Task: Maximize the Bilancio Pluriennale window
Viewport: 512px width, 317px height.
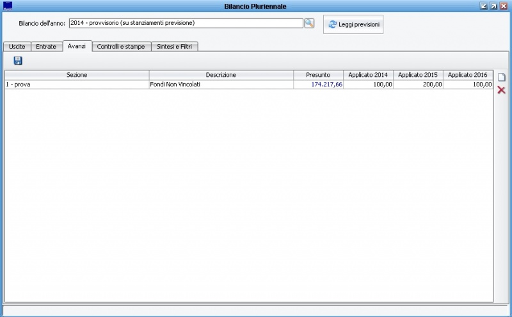Action: pyautogui.click(x=493, y=6)
